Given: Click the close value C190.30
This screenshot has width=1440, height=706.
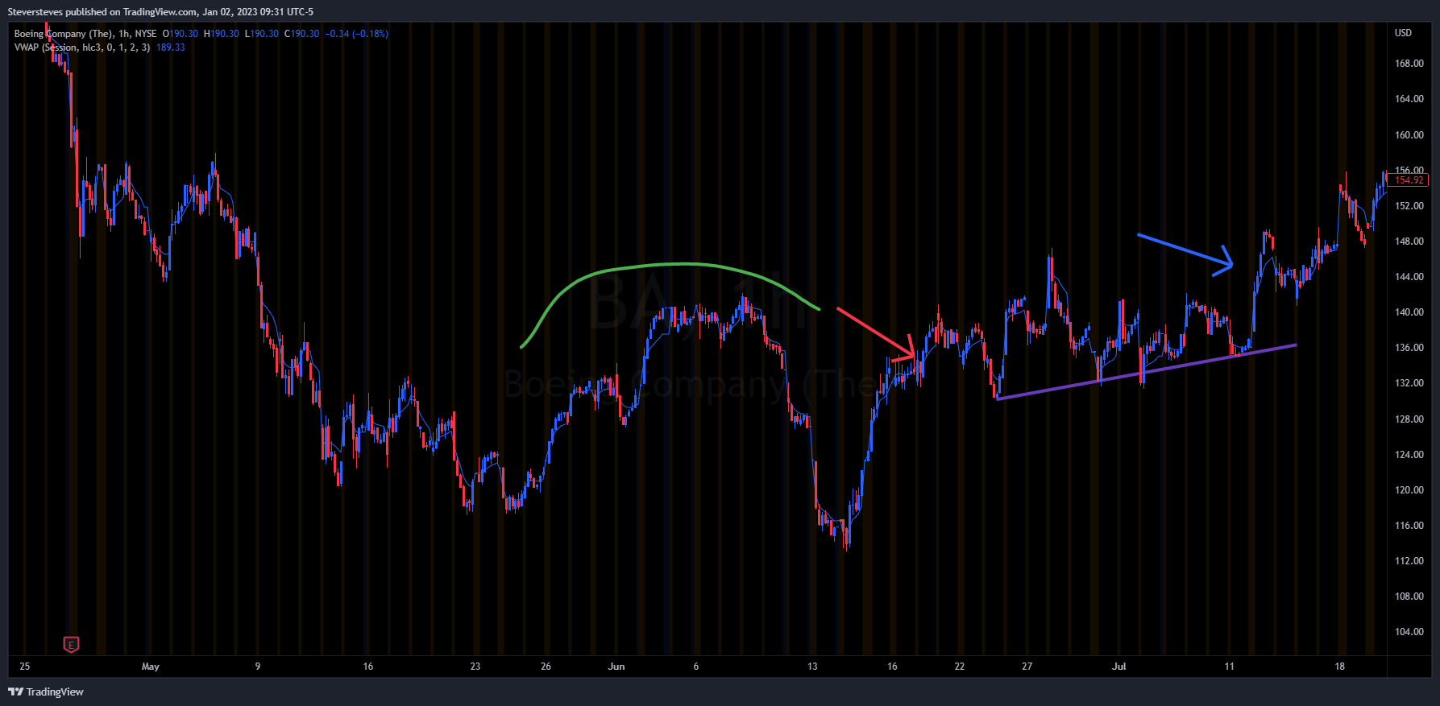Looking at the screenshot, I should point(302,34).
